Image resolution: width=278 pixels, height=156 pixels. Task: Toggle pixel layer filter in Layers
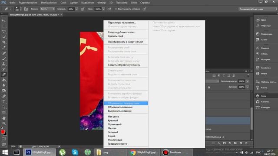click(x=214, y=75)
